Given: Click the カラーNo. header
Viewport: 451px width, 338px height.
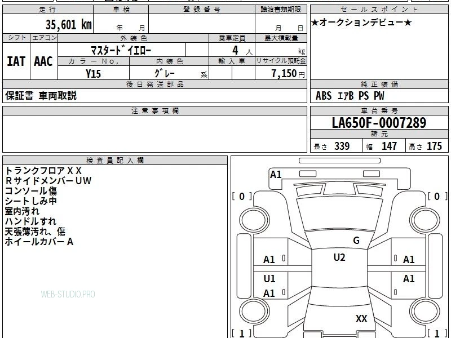Looking at the screenshot, I should pos(94,61).
